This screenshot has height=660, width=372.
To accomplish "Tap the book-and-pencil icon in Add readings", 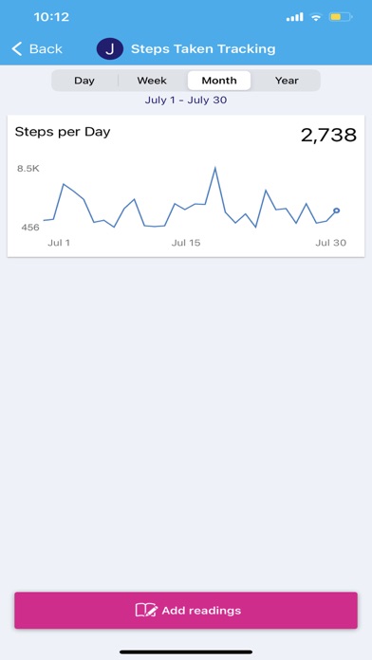I will (x=146, y=610).
